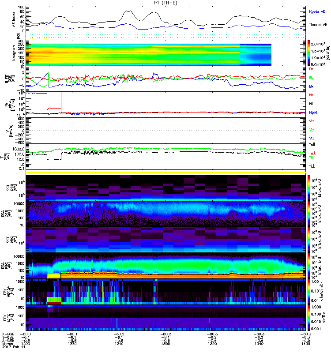Click the SST ions Eflux color bar
This screenshot has width=331, height=353.
click(309, 188)
